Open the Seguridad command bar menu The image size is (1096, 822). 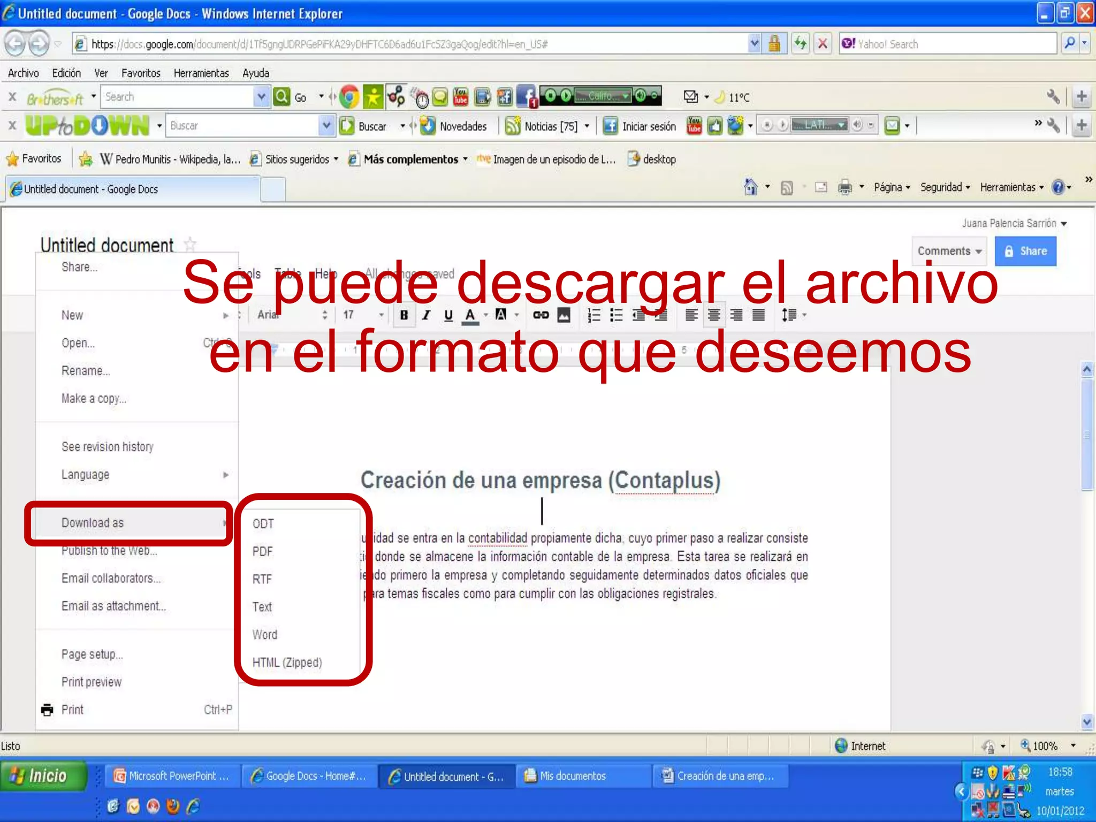coord(945,187)
